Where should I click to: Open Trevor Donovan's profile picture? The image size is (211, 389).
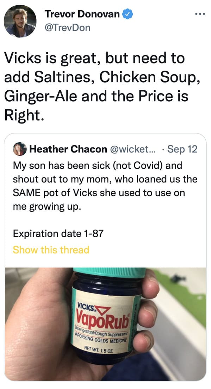coord(20,21)
